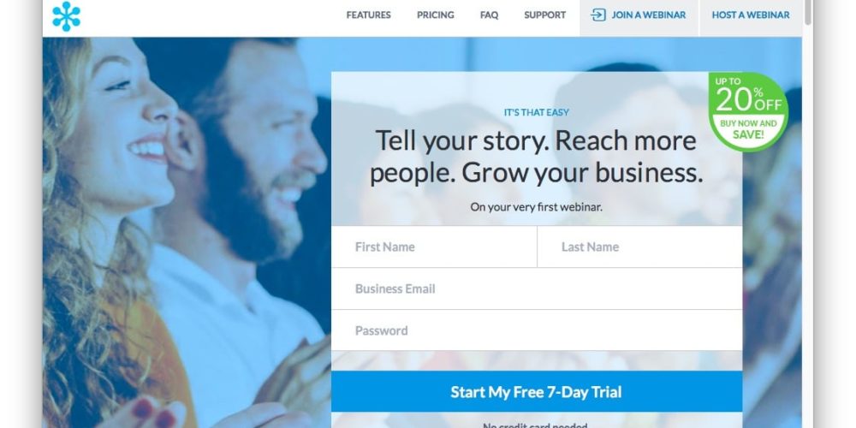Click the "Tell your story" headline
Viewport: 856px width, 428px height.
pyautogui.click(x=536, y=157)
